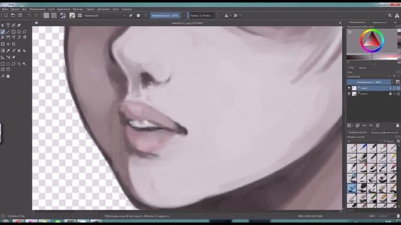Click the layer opacity slider
The image size is (401, 225).
tap(369, 82)
